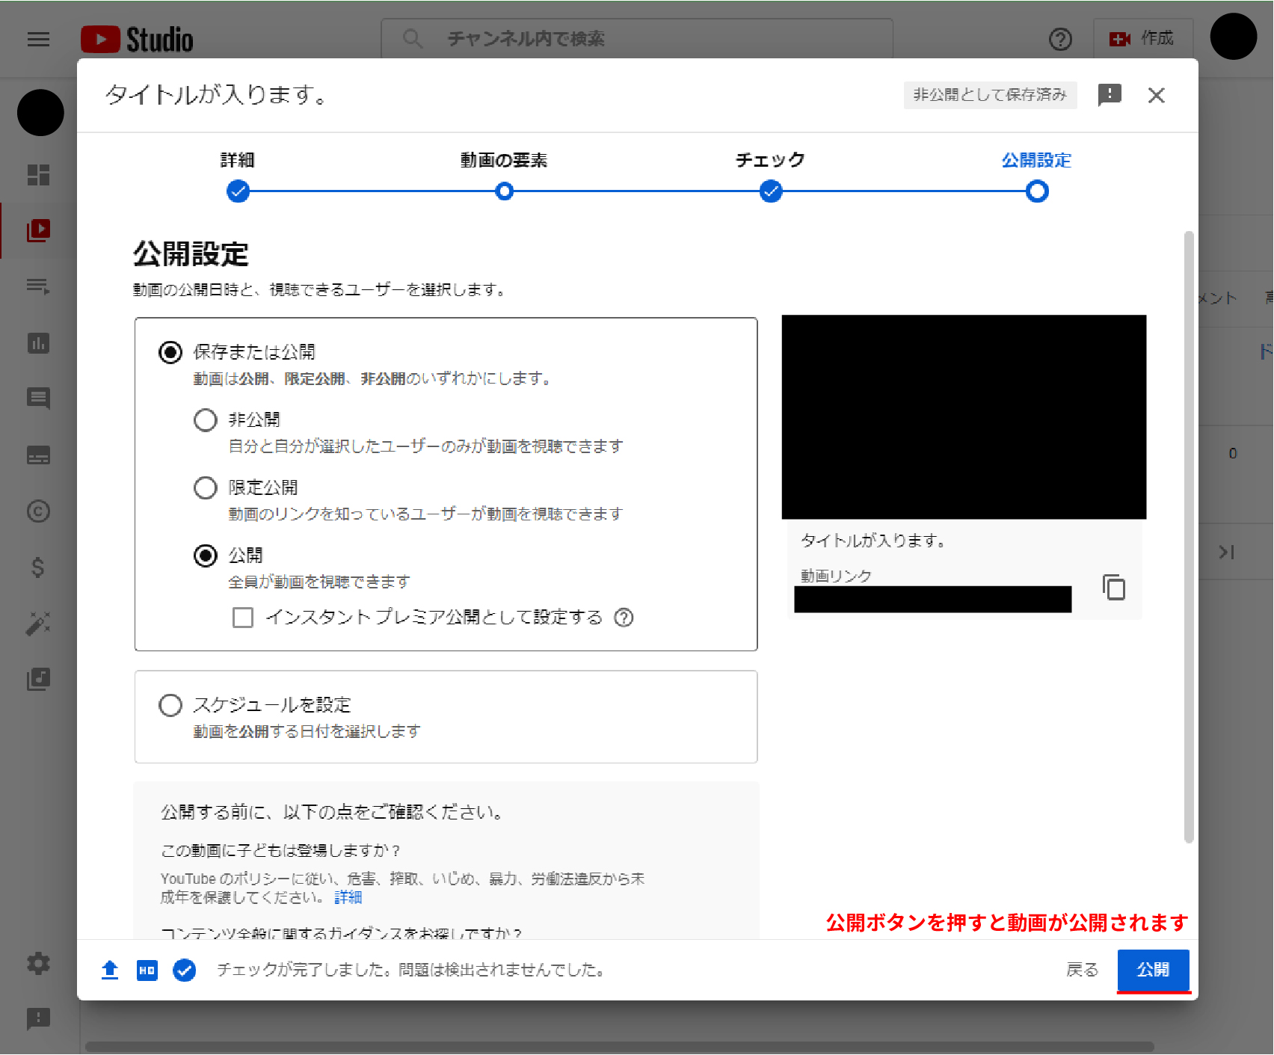Open Settings gear in left sidebar
This screenshot has width=1274, height=1055.
[x=38, y=963]
